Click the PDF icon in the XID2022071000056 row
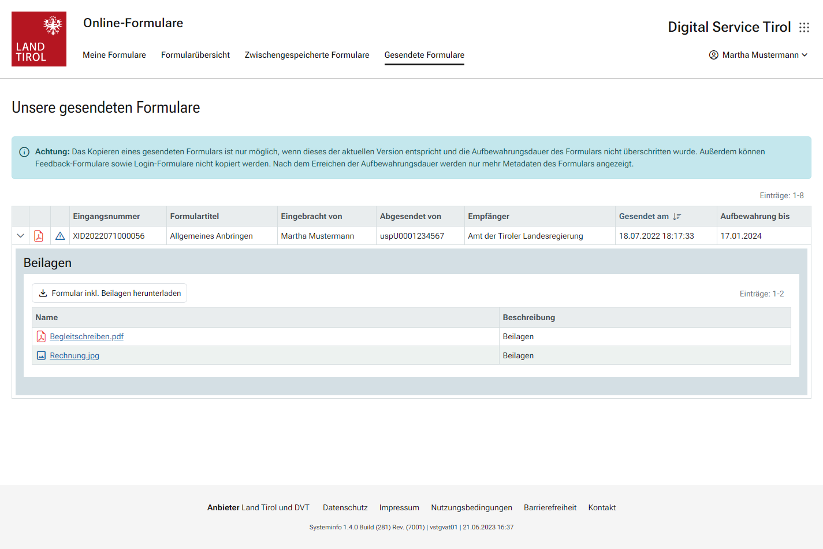Viewport: 823px width, 549px height. pos(39,236)
